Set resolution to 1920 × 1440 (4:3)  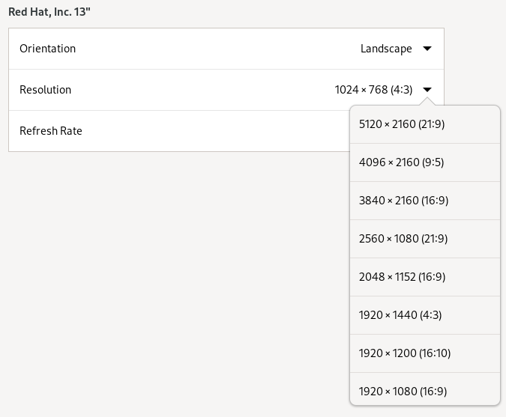[425, 315]
